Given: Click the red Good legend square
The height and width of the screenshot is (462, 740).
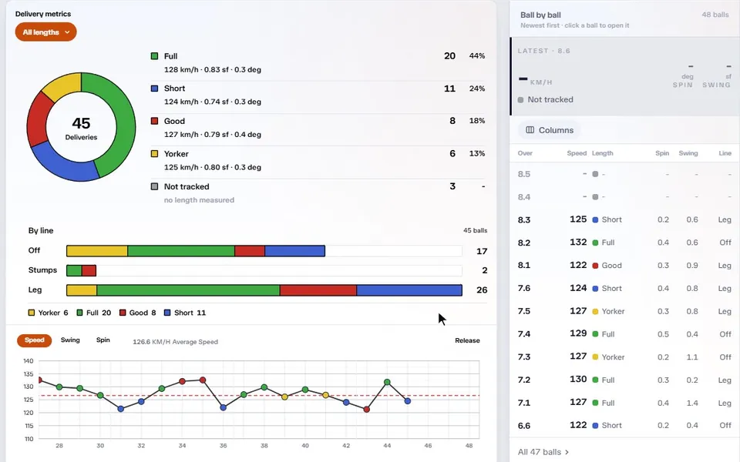Looking at the screenshot, I should [x=154, y=121].
